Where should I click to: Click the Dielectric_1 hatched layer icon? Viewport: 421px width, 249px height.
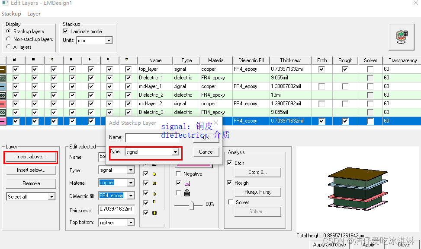click(x=3, y=78)
